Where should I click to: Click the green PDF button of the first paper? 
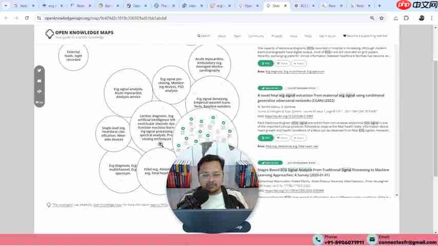pos(265,64)
